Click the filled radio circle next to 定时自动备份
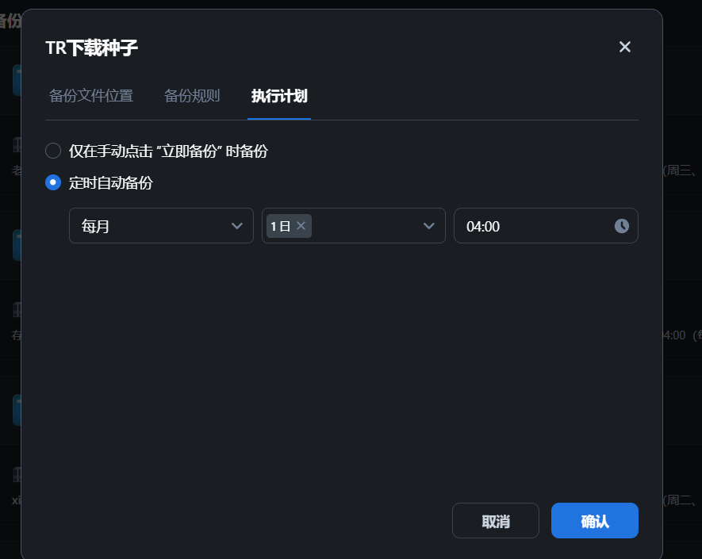This screenshot has height=559, width=702. tap(52, 182)
